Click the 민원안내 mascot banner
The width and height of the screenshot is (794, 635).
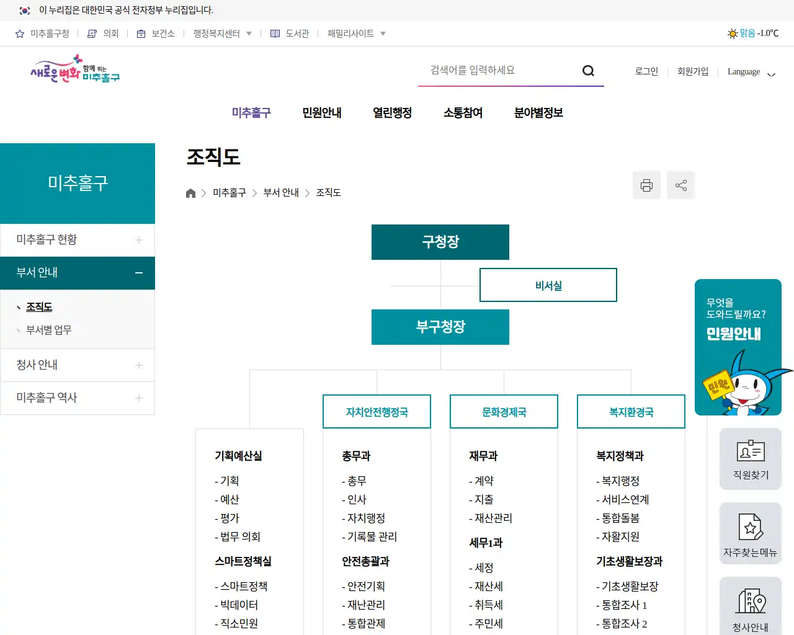(x=738, y=347)
